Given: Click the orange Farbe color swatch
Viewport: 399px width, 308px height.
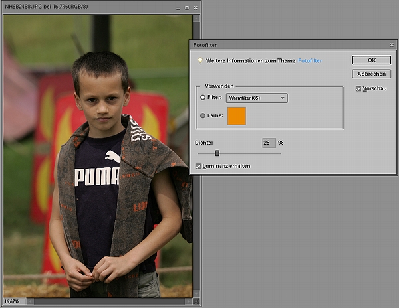Looking at the screenshot, I should click(237, 116).
